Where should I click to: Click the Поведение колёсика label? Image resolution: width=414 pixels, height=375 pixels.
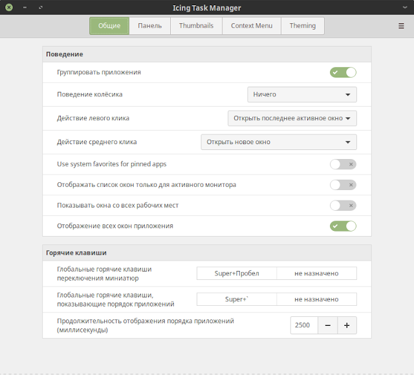point(90,94)
